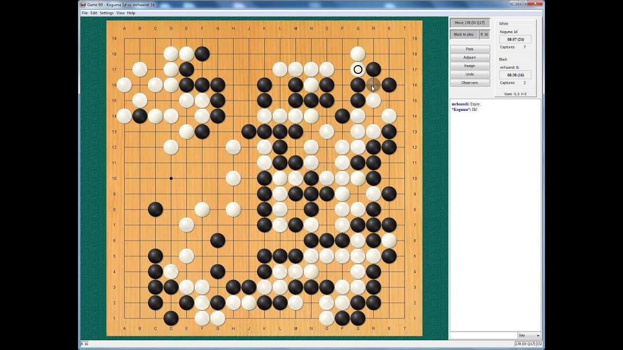Open the View menu
The image size is (623, 350).
click(x=120, y=13)
